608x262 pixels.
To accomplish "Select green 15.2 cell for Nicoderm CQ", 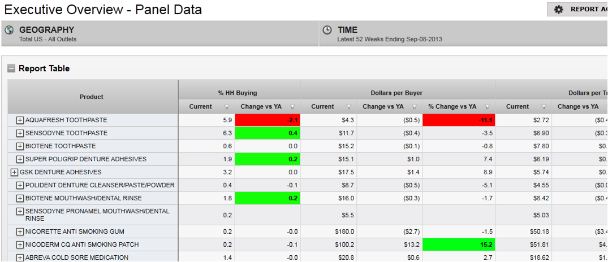I will [458, 245].
